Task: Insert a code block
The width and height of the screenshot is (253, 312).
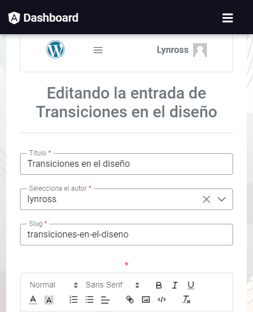Action: [162, 299]
